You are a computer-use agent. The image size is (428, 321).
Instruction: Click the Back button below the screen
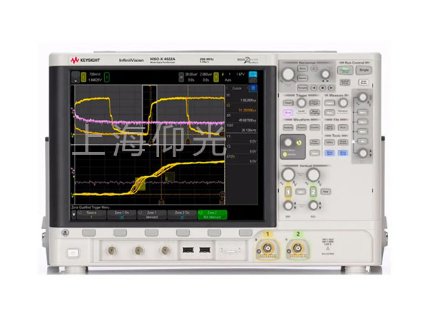tap(64, 232)
